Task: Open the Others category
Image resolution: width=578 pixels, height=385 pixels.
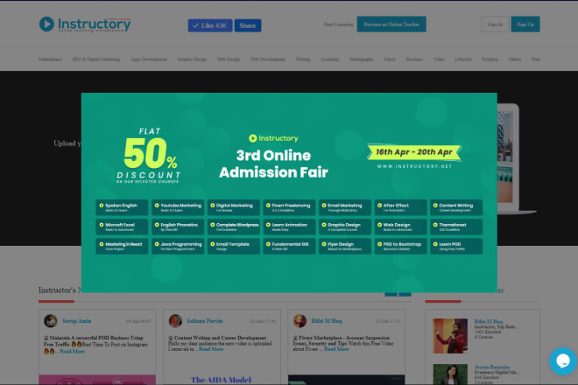Action: click(x=515, y=59)
